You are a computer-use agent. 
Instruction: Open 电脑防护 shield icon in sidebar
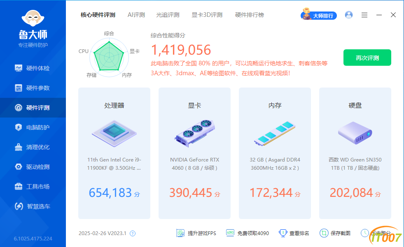(x=19, y=127)
